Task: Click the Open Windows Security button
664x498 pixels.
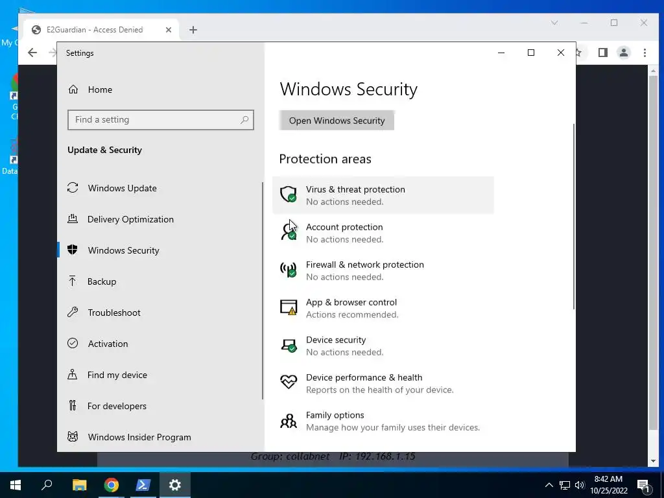Action: (x=337, y=121)
